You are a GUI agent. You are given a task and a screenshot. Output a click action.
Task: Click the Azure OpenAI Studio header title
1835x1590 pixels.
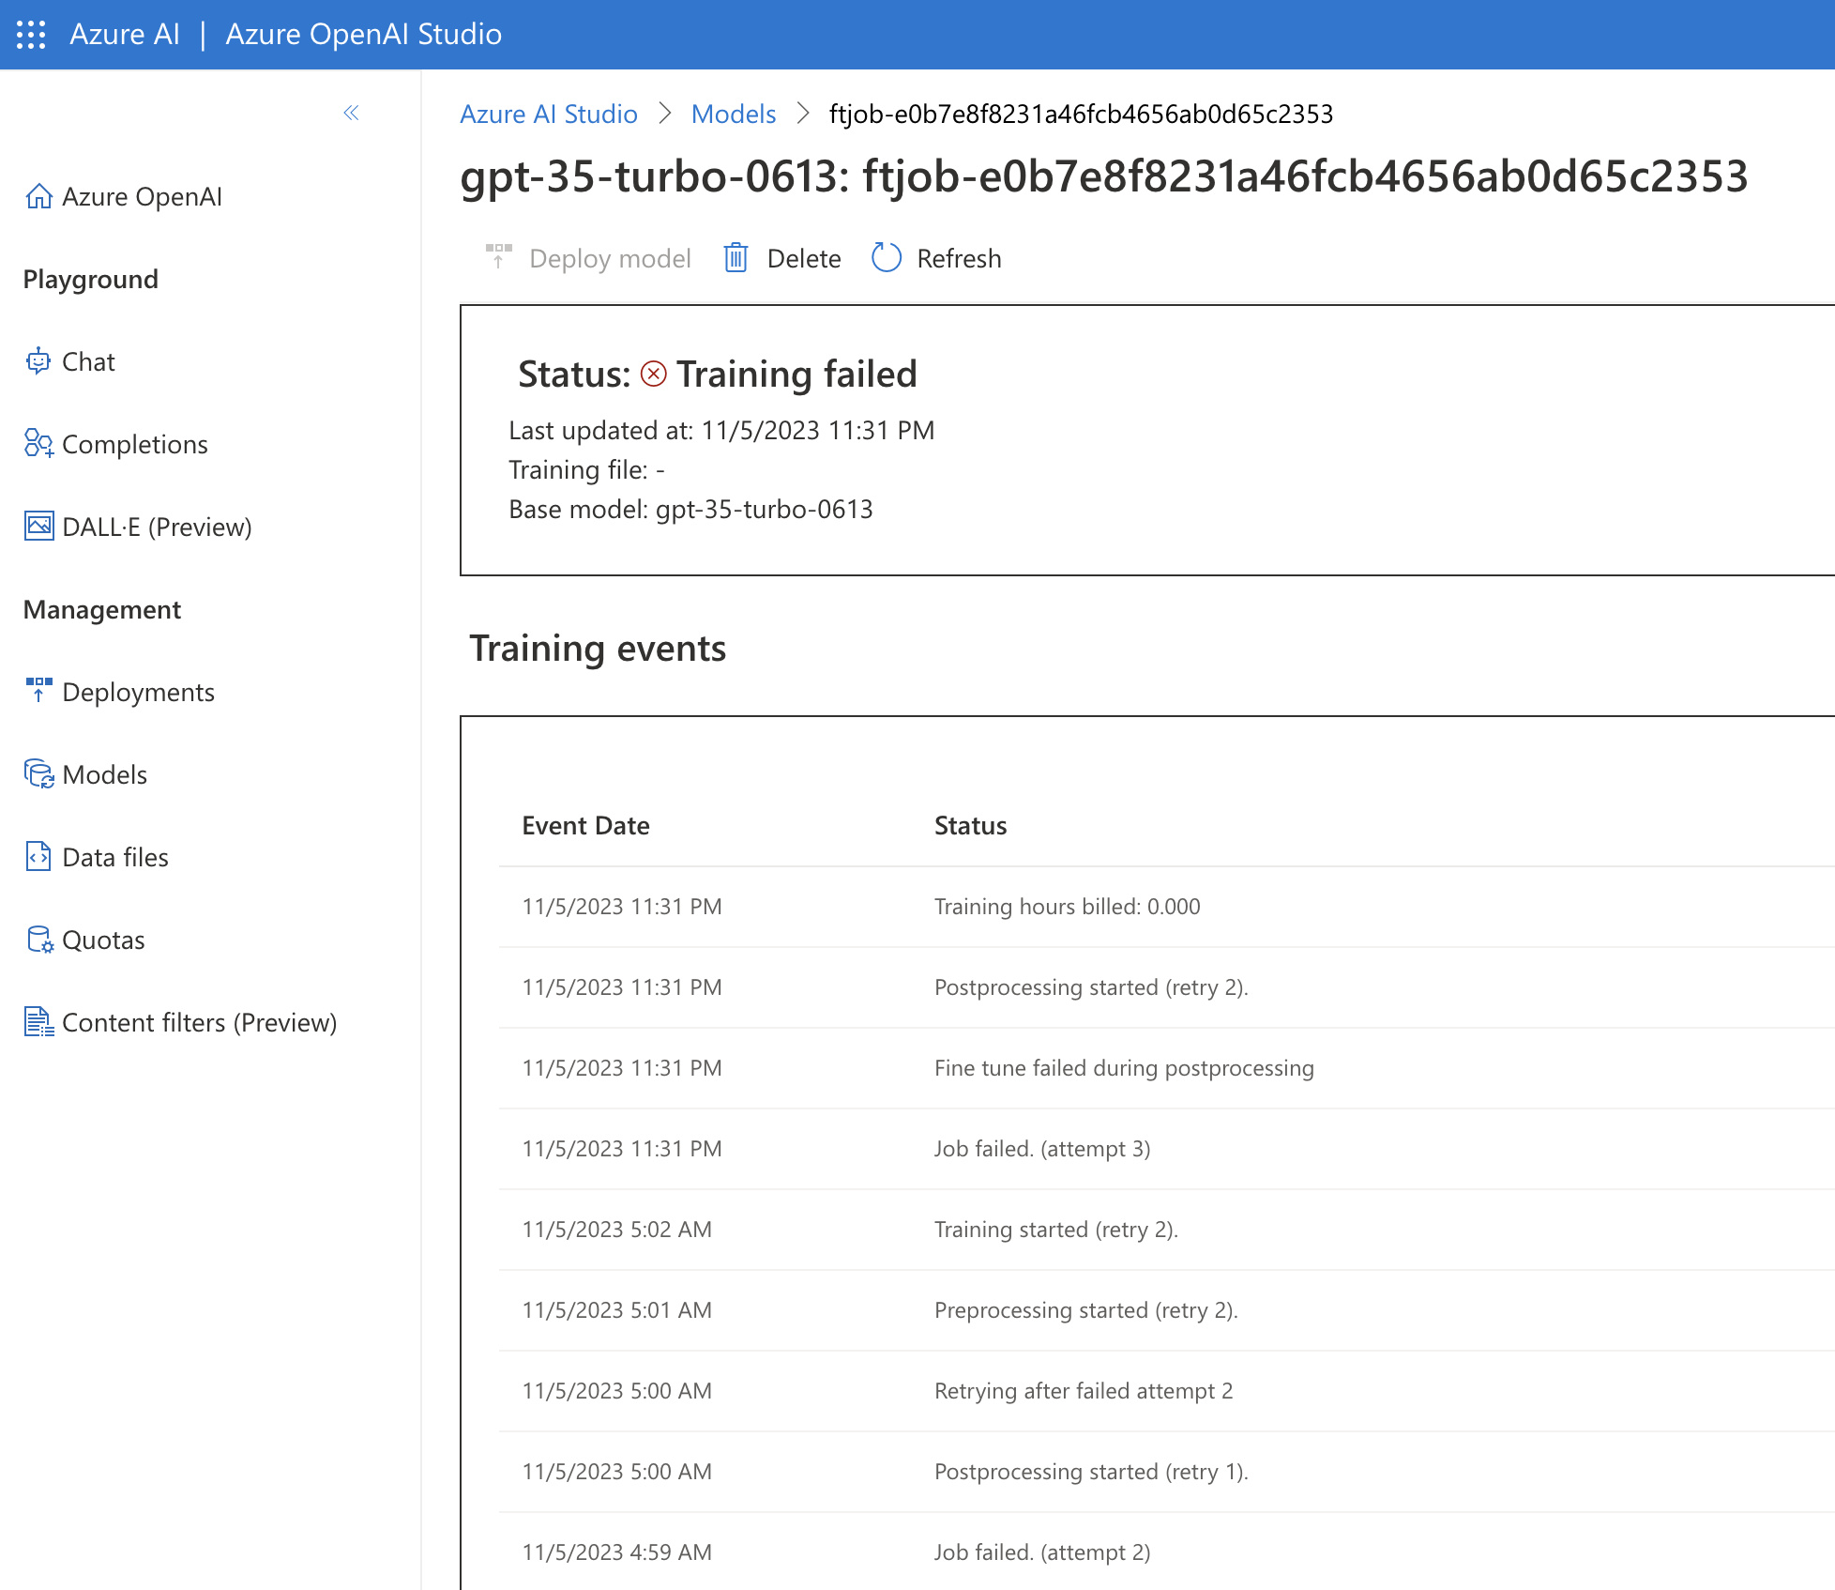point(363,35)
